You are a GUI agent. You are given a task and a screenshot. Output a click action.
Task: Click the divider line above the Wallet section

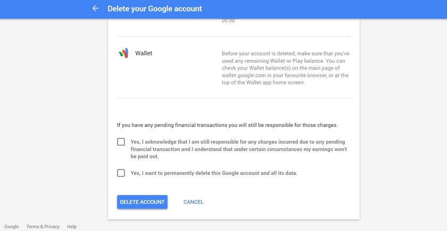click(x=234, y=37)
